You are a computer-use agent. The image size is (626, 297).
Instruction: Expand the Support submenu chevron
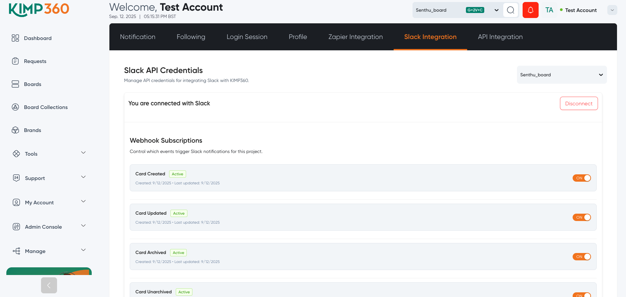coord(83,177)
